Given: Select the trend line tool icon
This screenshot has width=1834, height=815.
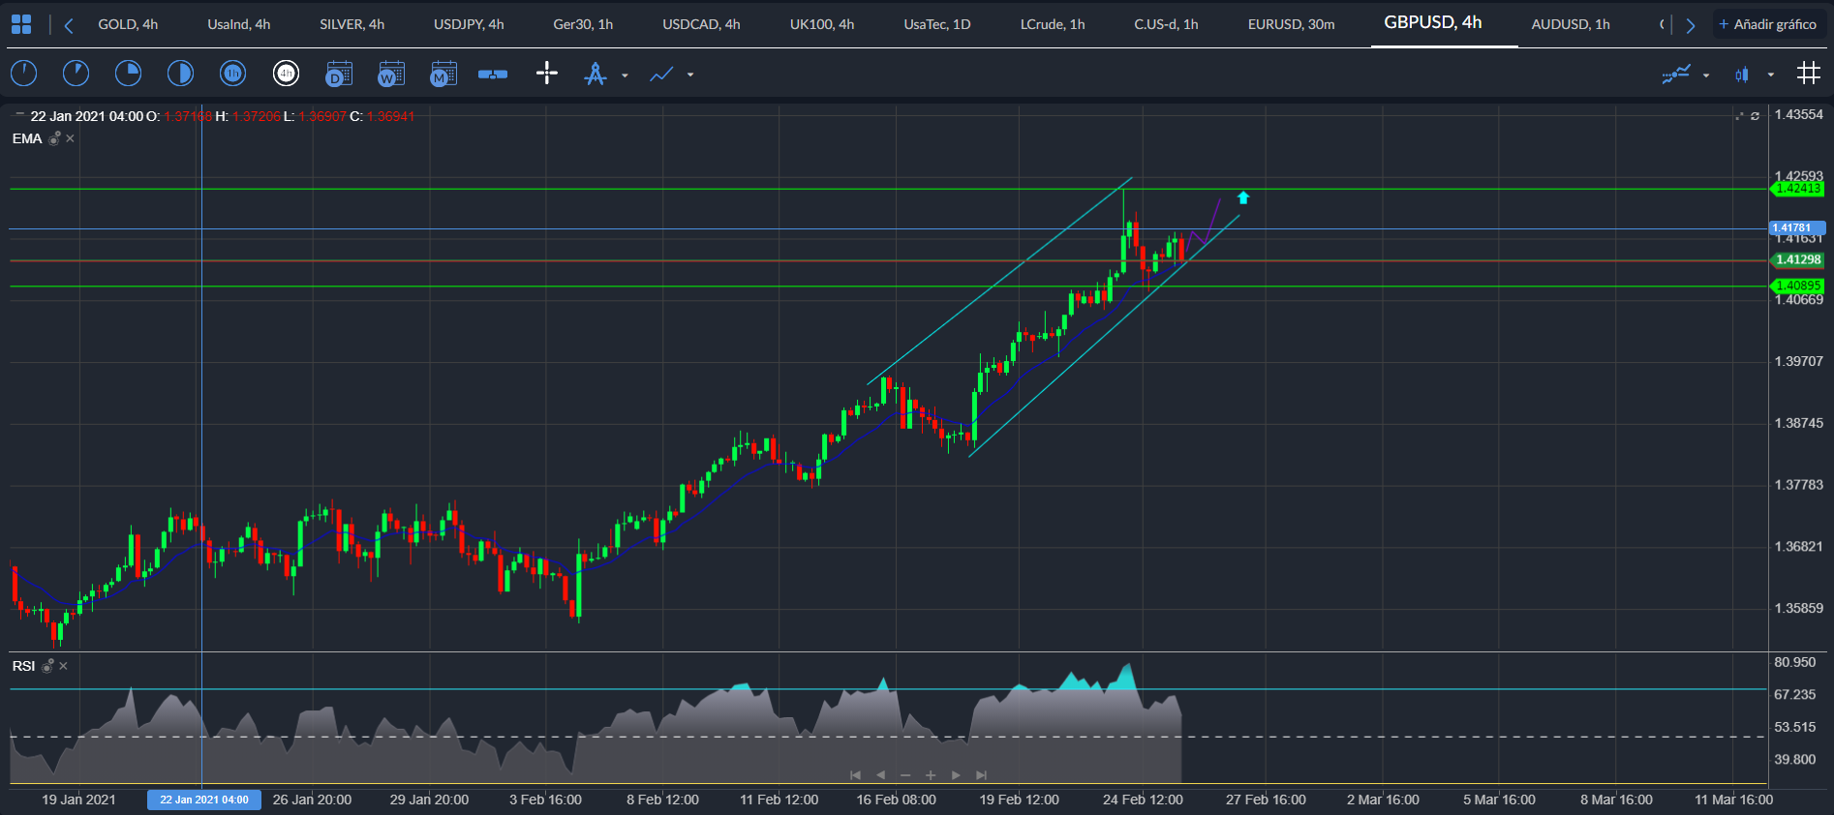Looking at the screenshot, I should [661, 74].
